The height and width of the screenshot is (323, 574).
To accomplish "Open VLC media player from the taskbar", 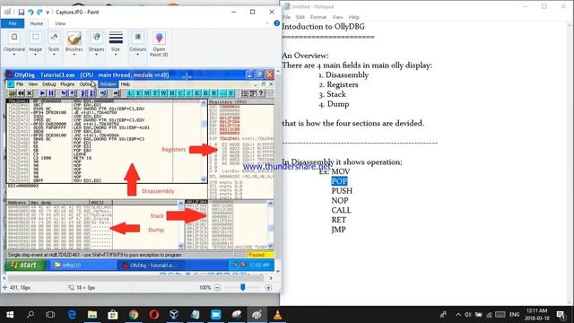I will (278, 315).
